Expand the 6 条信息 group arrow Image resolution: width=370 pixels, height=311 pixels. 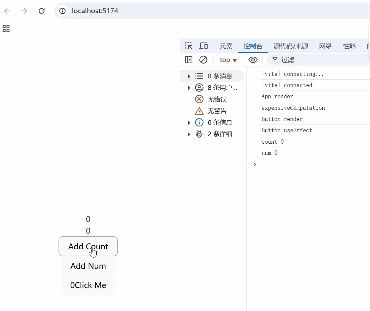point(189,123)
